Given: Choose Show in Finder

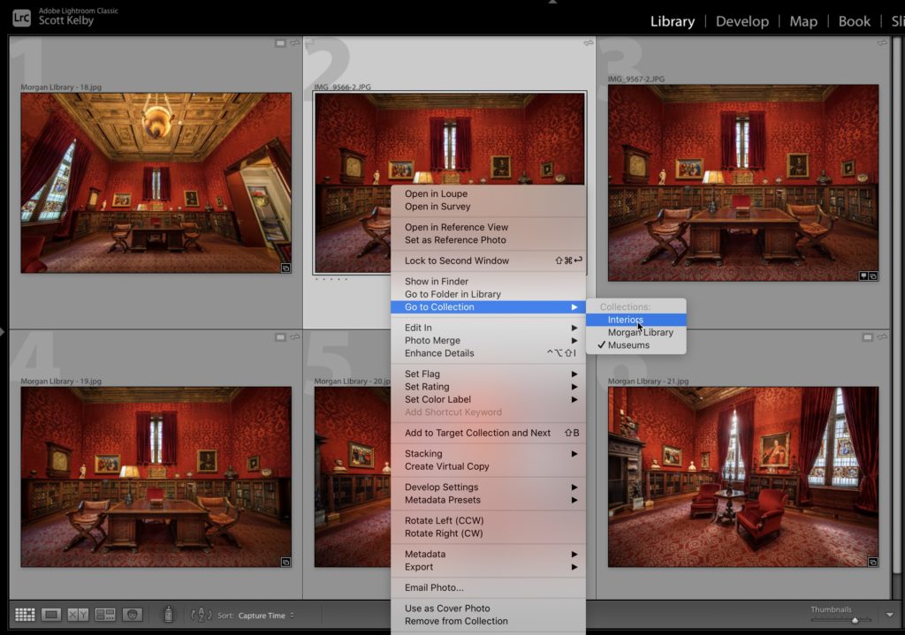Looking at the screenshot, I should [x=488, y=282].
